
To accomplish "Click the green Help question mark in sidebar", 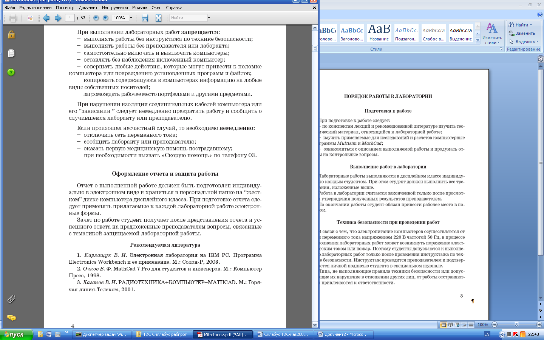I will coord(11,72).
